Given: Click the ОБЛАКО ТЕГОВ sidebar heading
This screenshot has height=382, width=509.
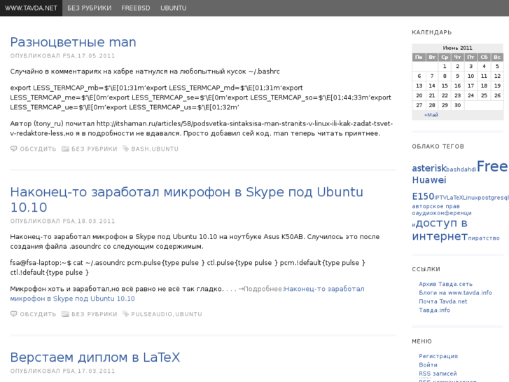Looking at the screenshot, I should pyautogui.click(x=438, y=146).
